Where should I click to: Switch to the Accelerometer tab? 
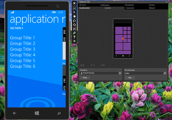click(90, 8)
